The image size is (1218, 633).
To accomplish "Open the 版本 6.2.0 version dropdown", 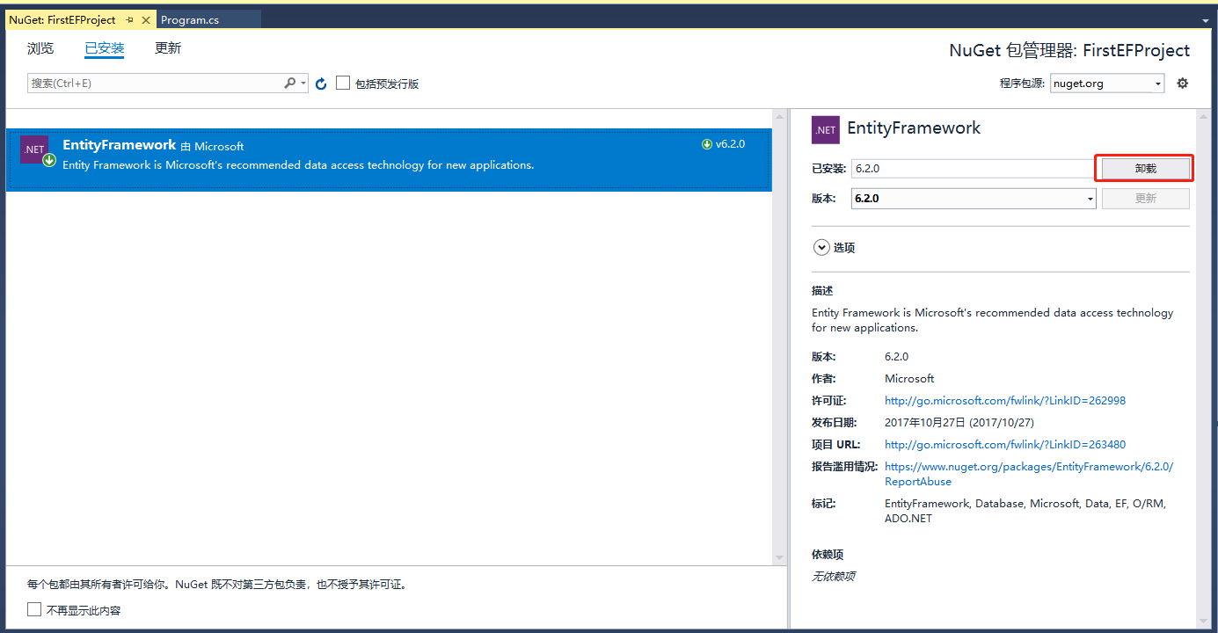I will point(974,199).
